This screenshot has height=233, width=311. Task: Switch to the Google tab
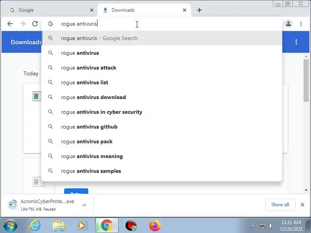(50, 10)
